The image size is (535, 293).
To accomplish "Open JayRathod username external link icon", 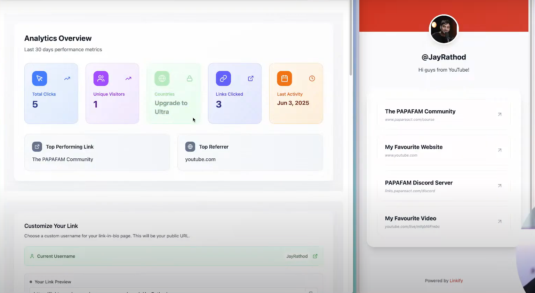I will [x=315, y=256].
